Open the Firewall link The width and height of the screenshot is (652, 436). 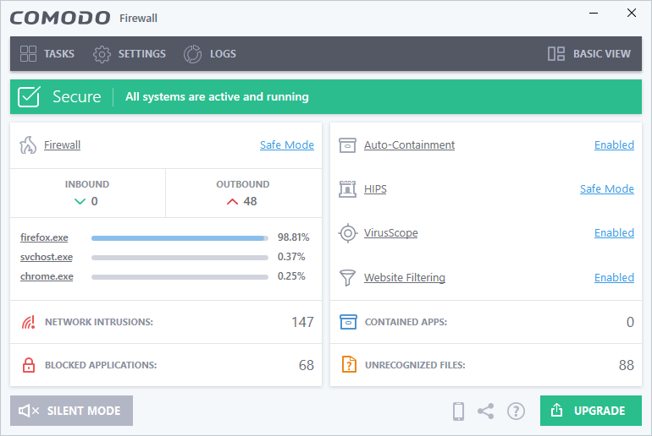click(x=63, y=145)
